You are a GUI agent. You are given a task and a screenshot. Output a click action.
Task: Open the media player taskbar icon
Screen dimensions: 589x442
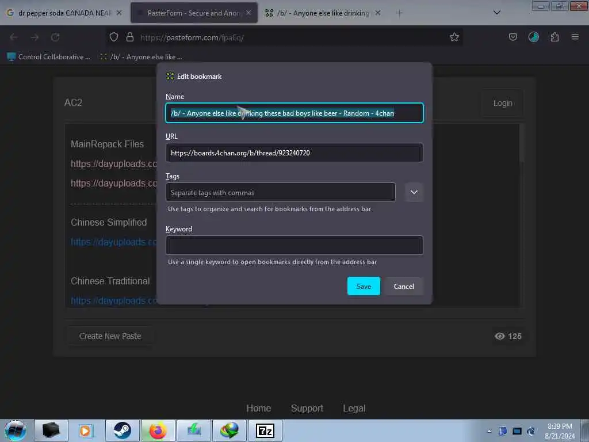click(x=86, y=430)
